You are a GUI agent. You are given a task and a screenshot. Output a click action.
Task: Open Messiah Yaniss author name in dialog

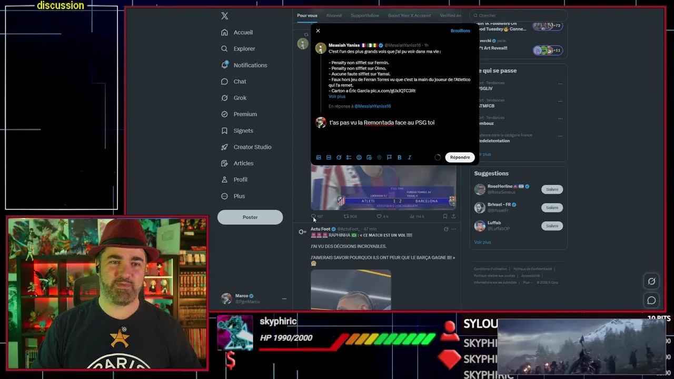point(344,45)
